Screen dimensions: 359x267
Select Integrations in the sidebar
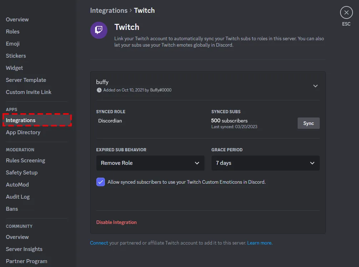coord(21,120)
